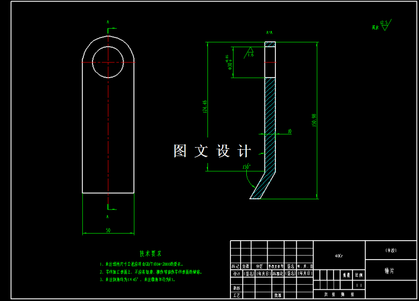Image resolution: width=419 pixels, height=301 pixels.
Task: Select the 40Cr material cell text
Action: [339, 256]
